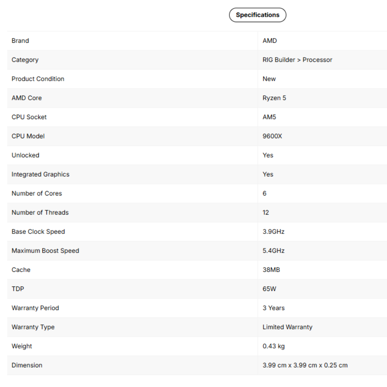Click the Integrated Graphics label
The height and width of the screenshot is (387, 387).
tap(40, 174)
